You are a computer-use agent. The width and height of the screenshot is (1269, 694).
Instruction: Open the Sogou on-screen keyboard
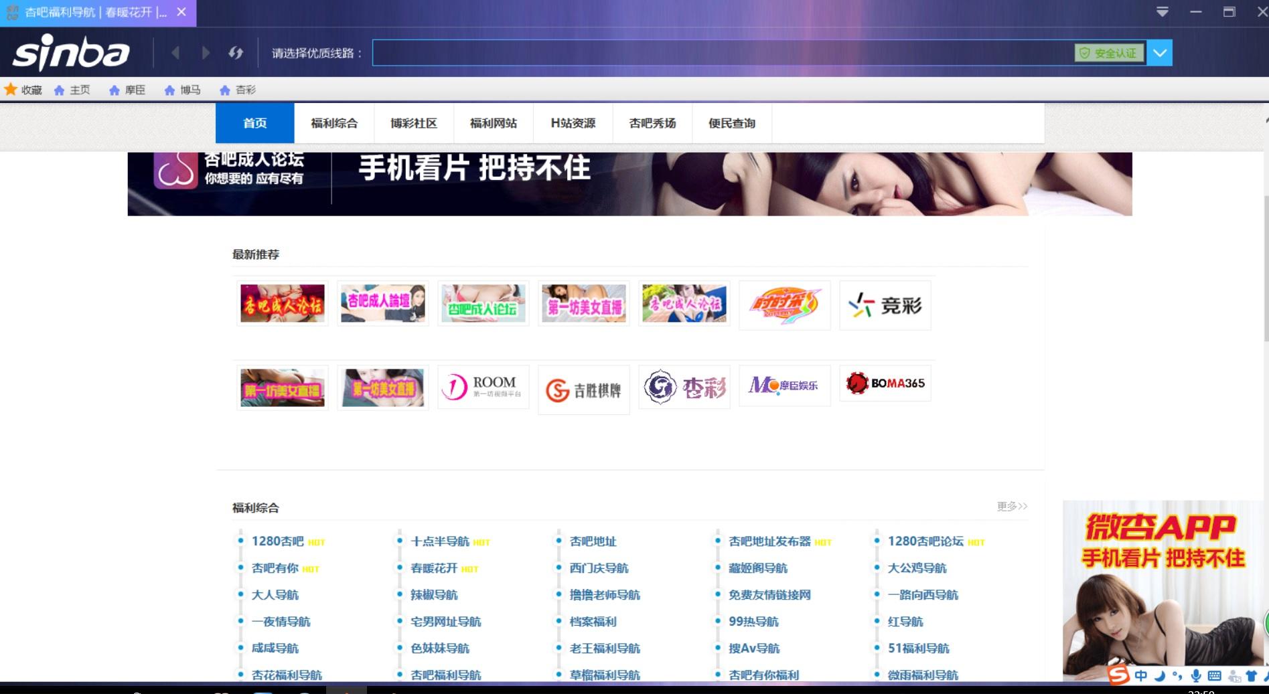[x=1215, y=675]
